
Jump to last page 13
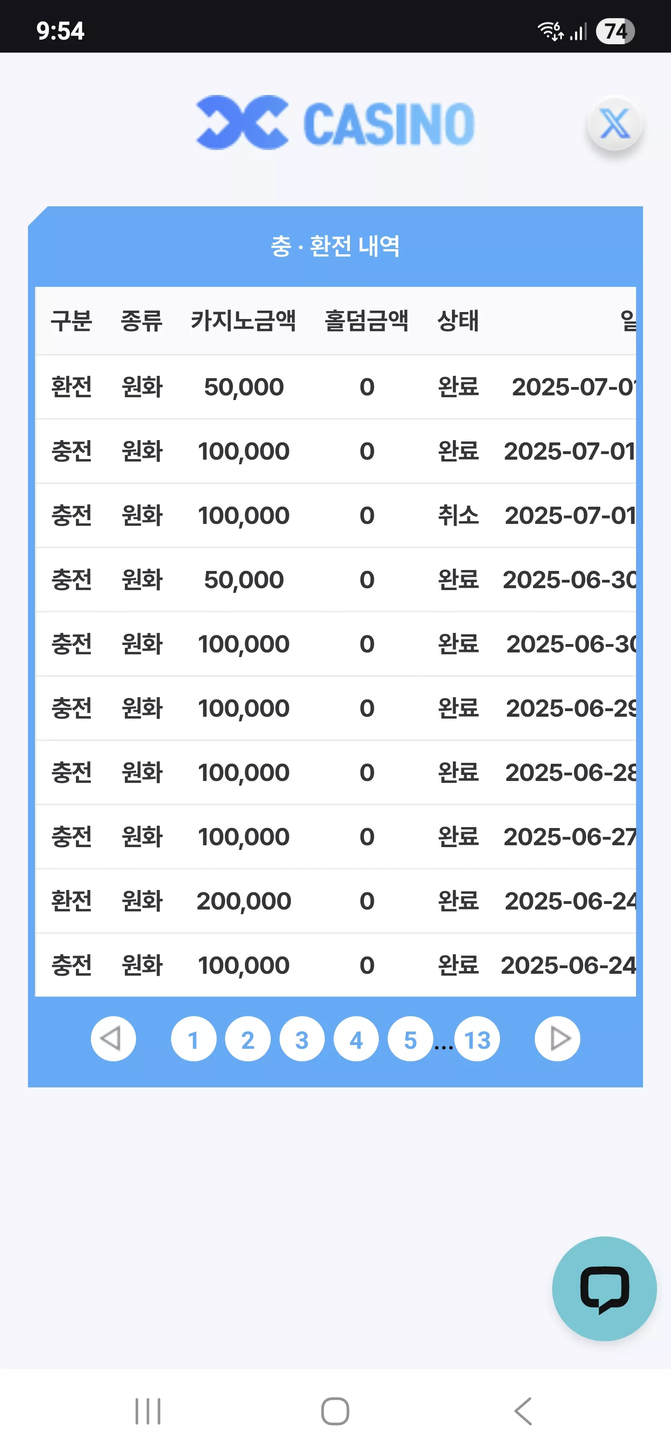tap(477, 1039)
